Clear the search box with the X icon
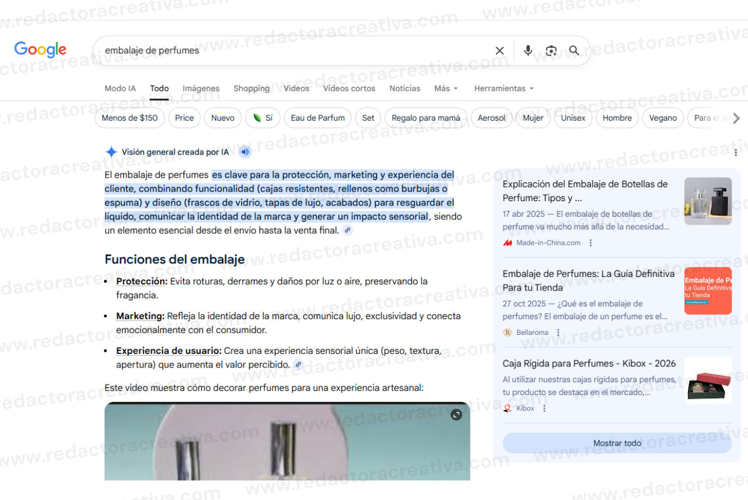 click(x=500, y=51)
